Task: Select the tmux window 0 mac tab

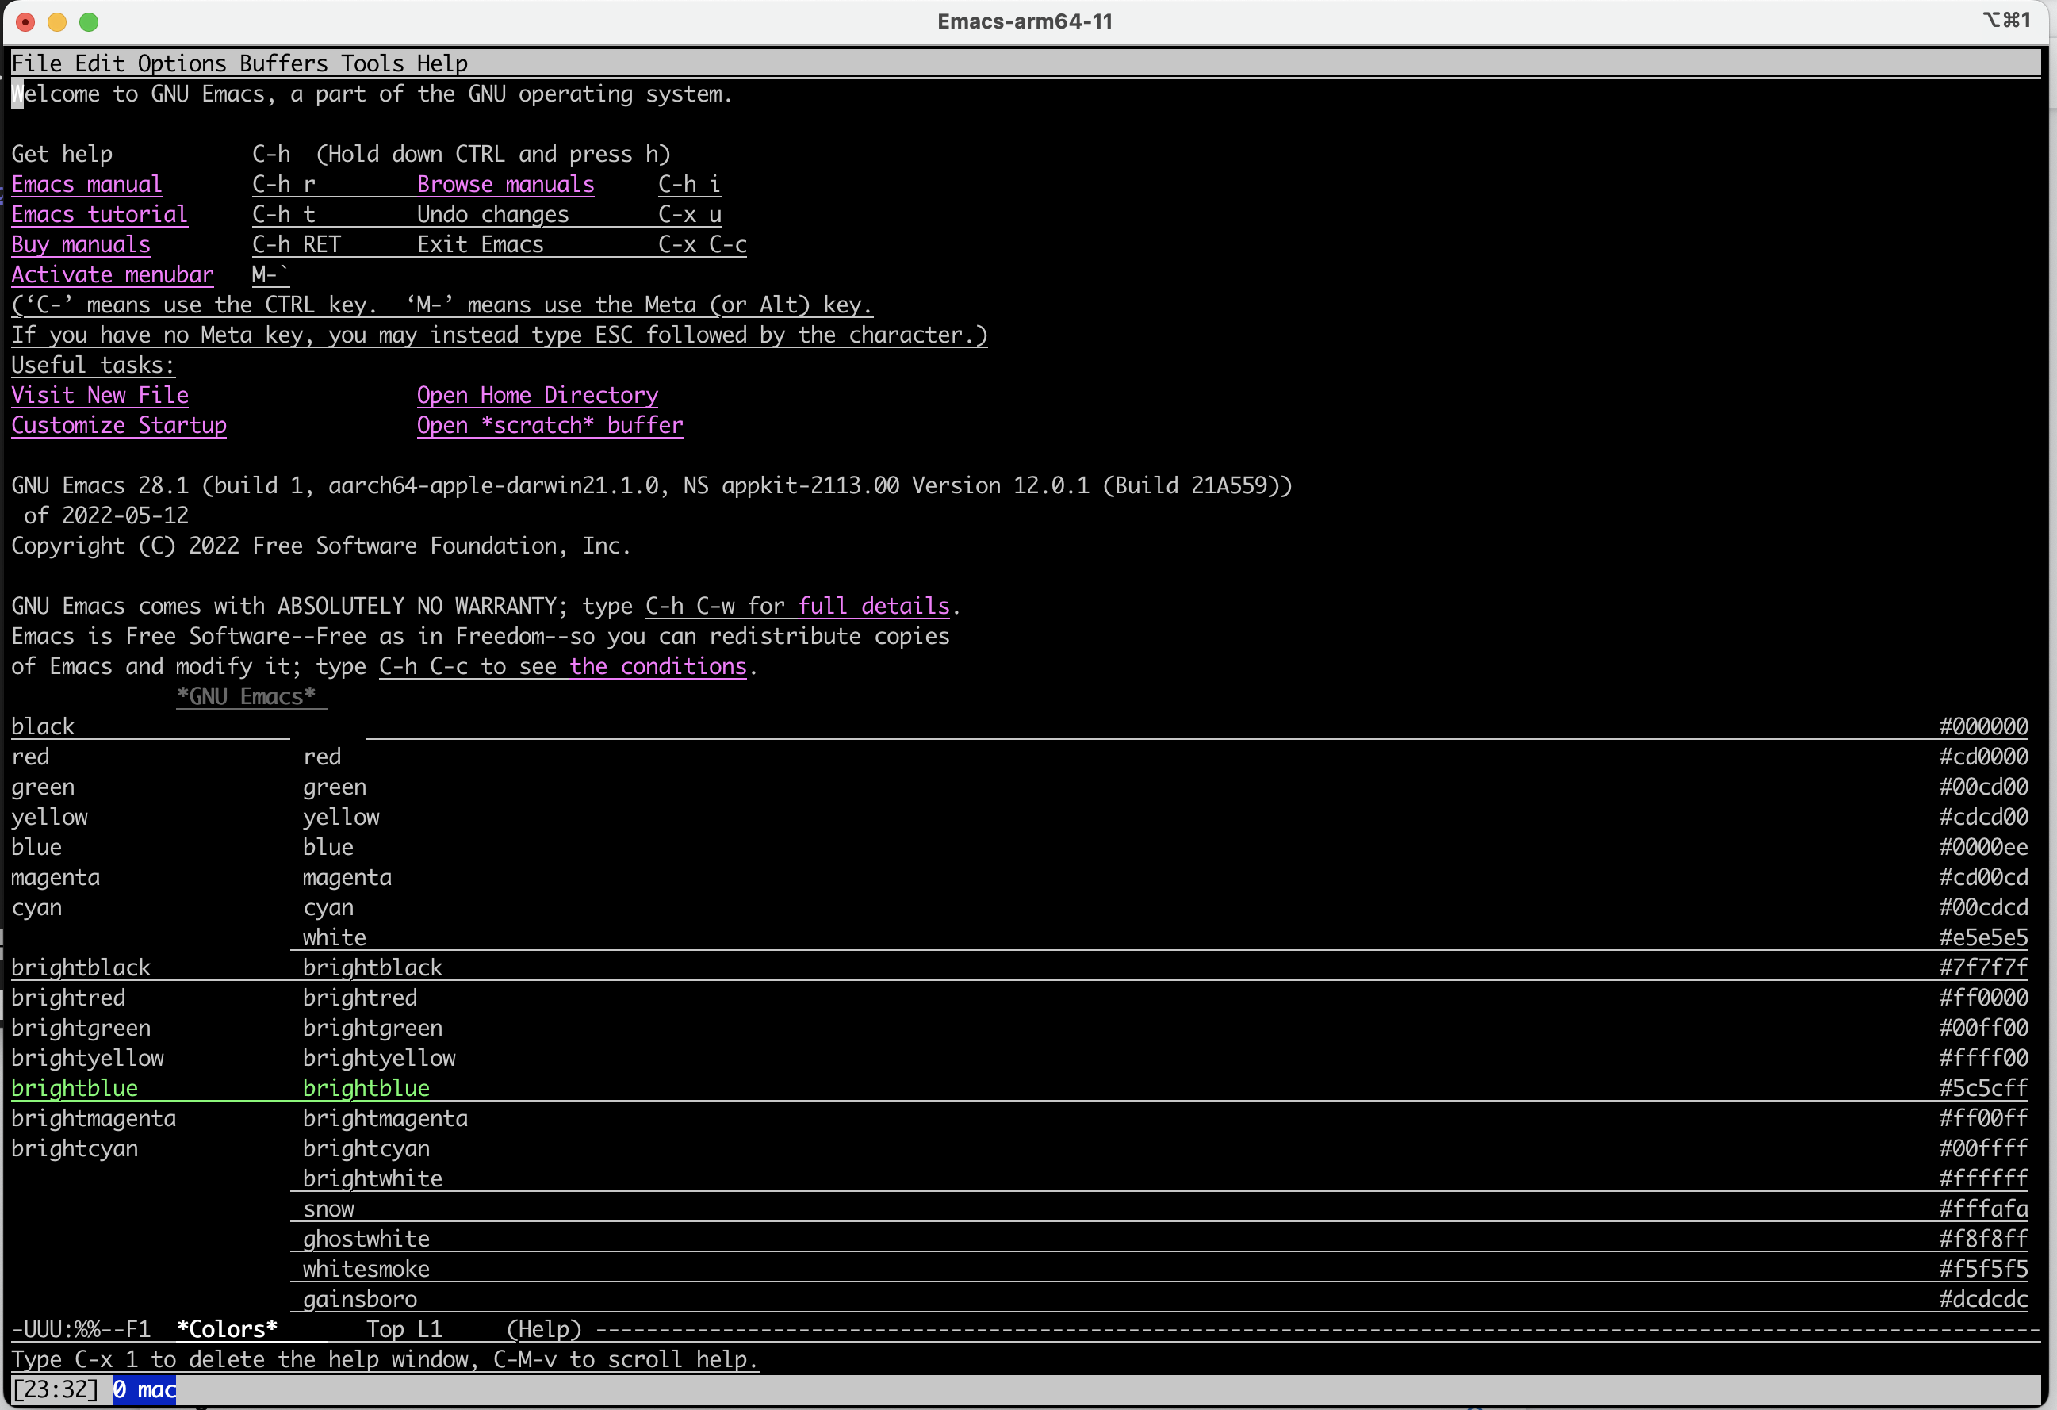Action: (144, 1389)
